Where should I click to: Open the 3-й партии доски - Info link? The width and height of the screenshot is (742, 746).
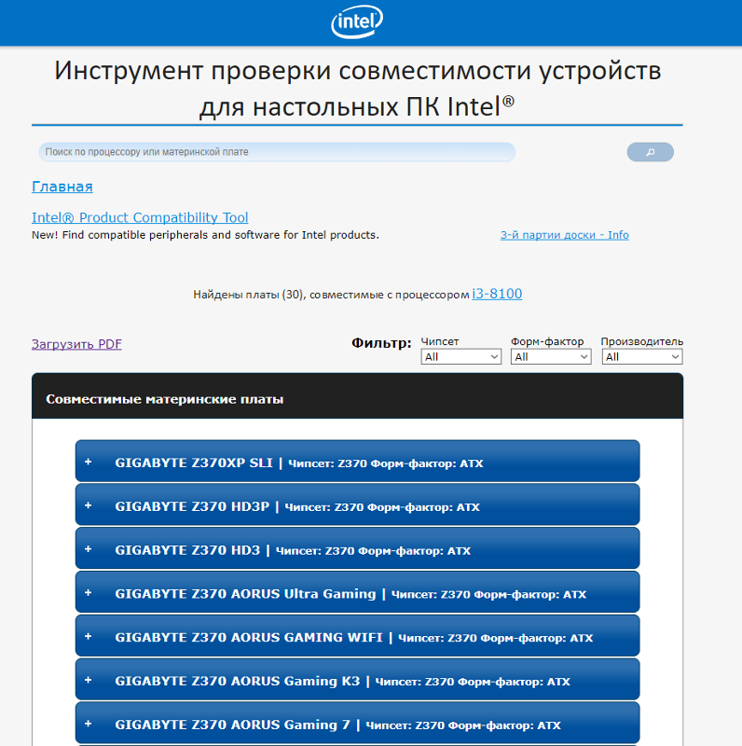coord(564,235)
